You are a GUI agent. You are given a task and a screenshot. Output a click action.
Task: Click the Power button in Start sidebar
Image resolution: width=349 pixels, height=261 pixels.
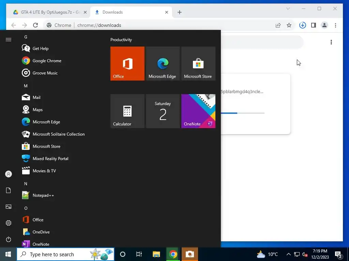[x=9, y=239]
